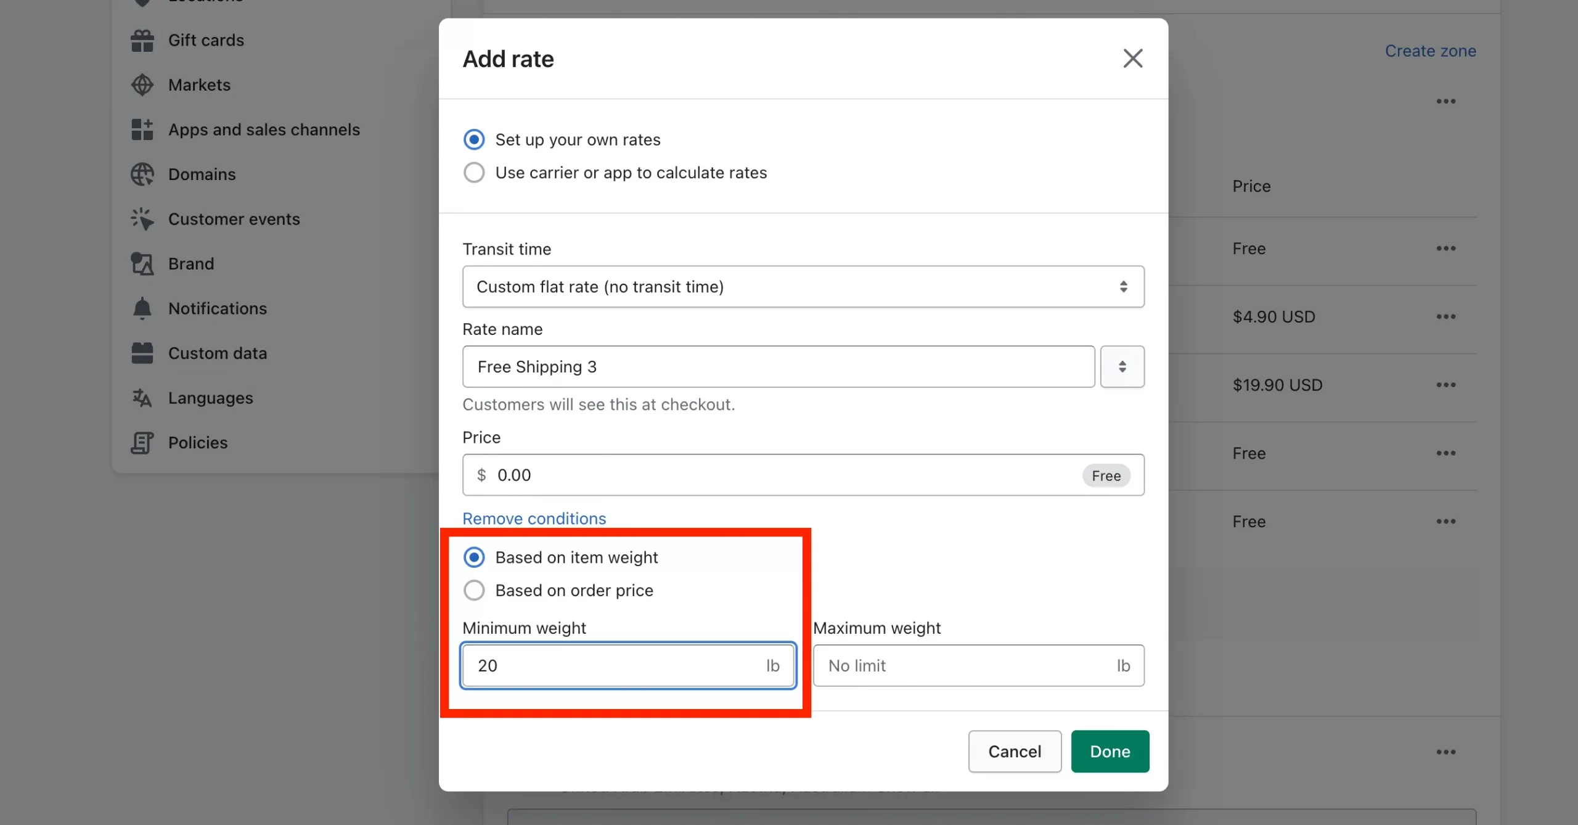
Task: Toggle Use carrier or app option
Action: click(474, 172)
